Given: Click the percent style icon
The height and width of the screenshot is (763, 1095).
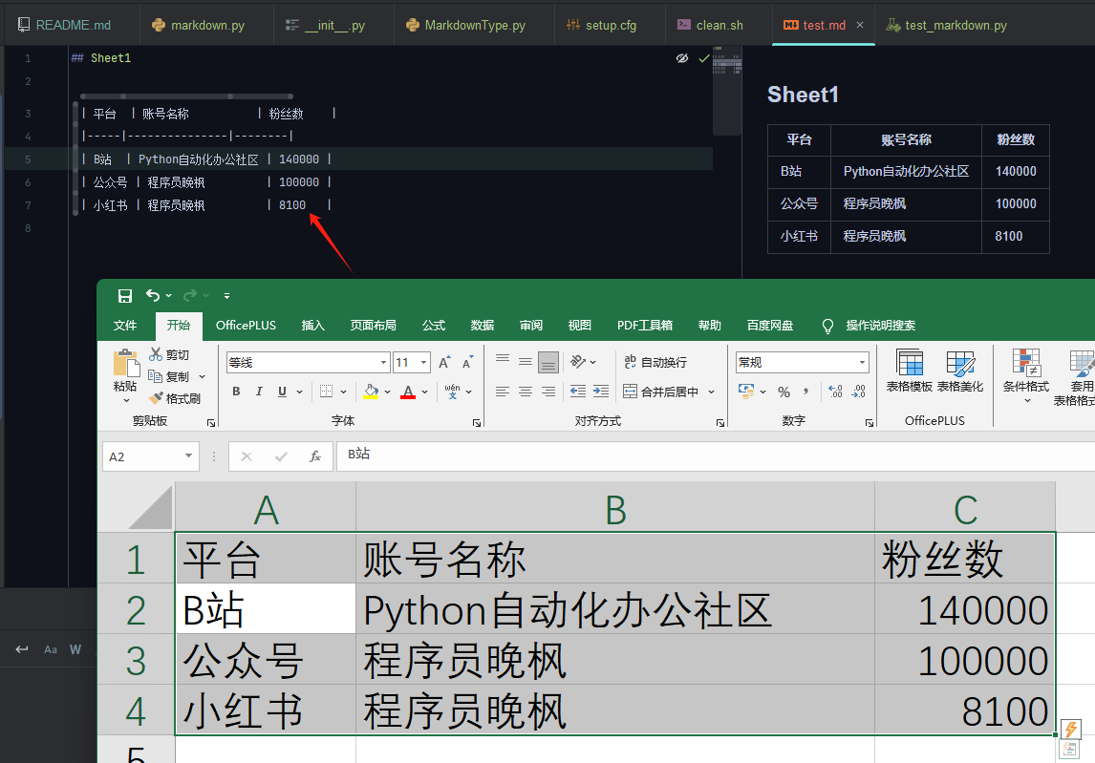Looking at the screenshot, I should (784, 392).
